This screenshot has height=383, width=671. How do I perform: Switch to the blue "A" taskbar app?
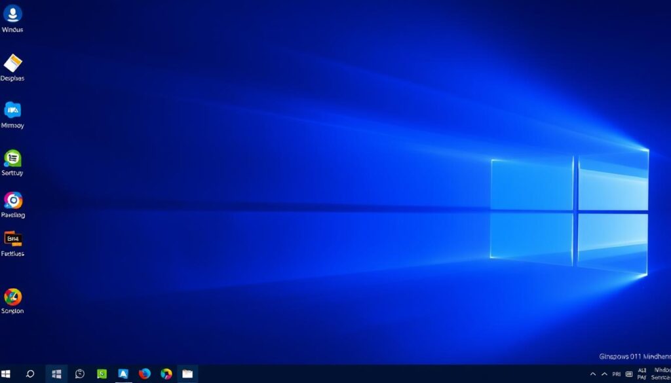[123, 374]
